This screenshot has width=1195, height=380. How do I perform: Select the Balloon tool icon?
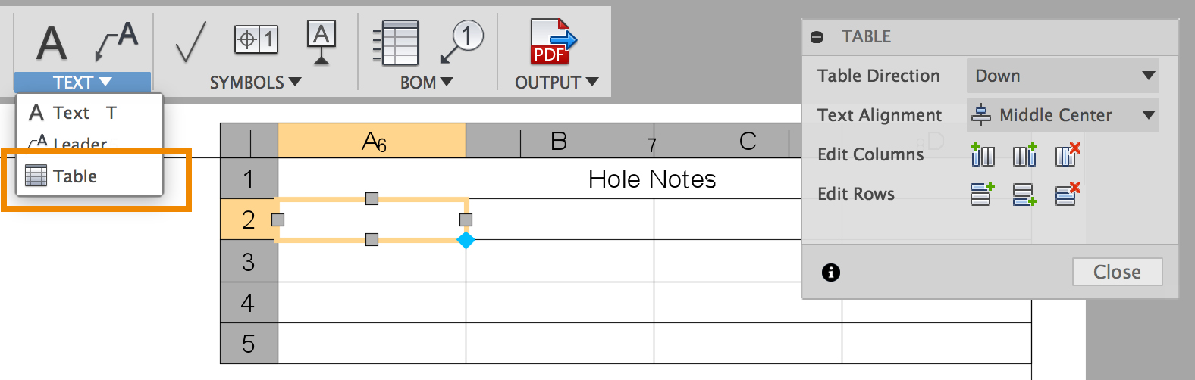(462, 41)
